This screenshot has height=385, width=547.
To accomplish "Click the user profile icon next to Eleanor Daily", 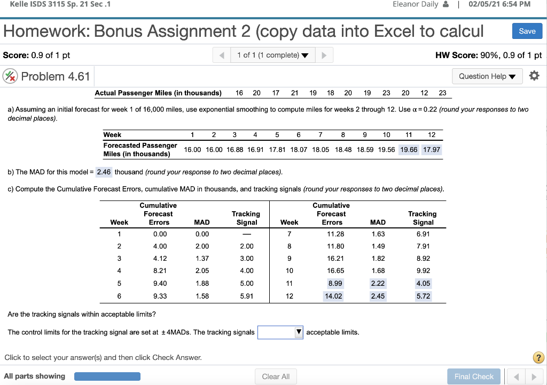I will 446,4.
